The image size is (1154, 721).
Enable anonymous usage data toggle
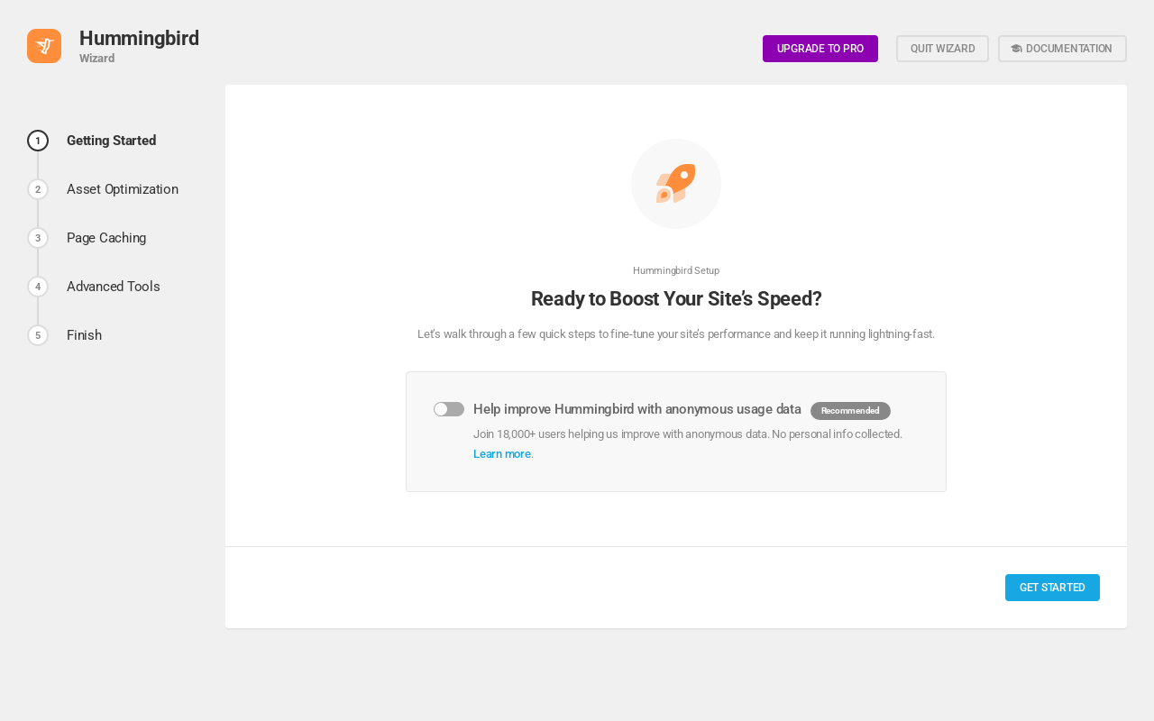(x=449, y=409)
